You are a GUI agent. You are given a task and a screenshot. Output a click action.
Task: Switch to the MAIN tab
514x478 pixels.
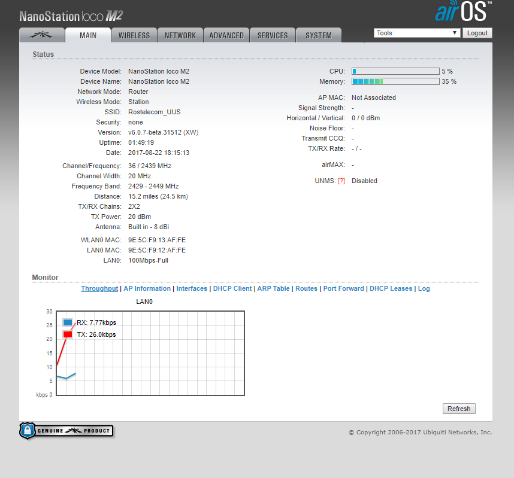pos(88,35)
